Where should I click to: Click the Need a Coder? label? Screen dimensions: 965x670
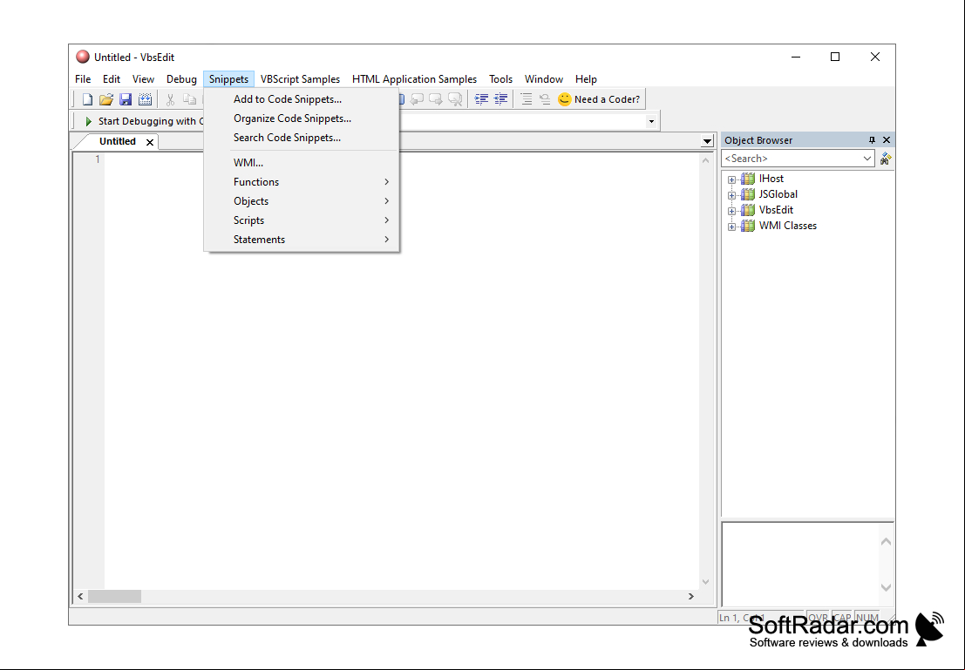(607, 99)
